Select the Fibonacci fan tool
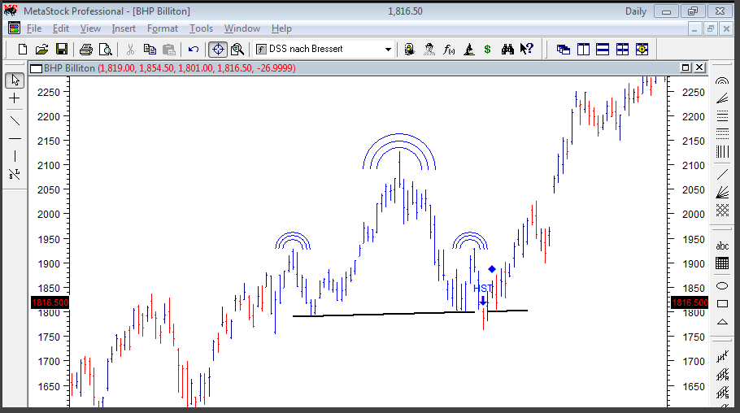Image resolution: width=740 pixels, height=413 pixels. (x=722, y=98)
